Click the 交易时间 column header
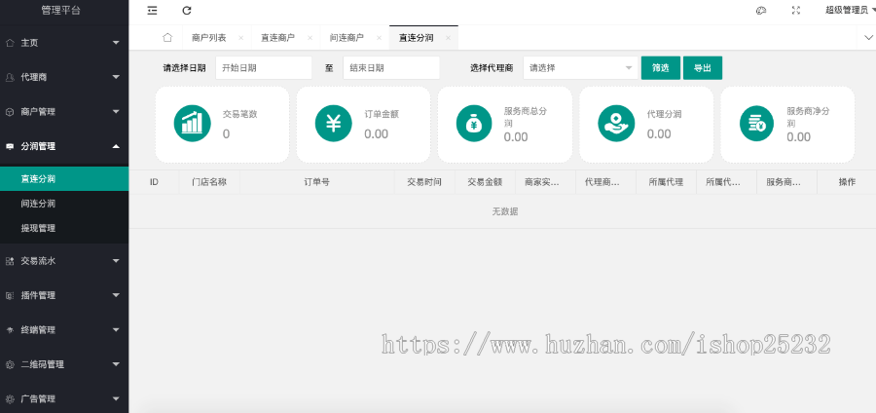876x413 pixels. 424,182
